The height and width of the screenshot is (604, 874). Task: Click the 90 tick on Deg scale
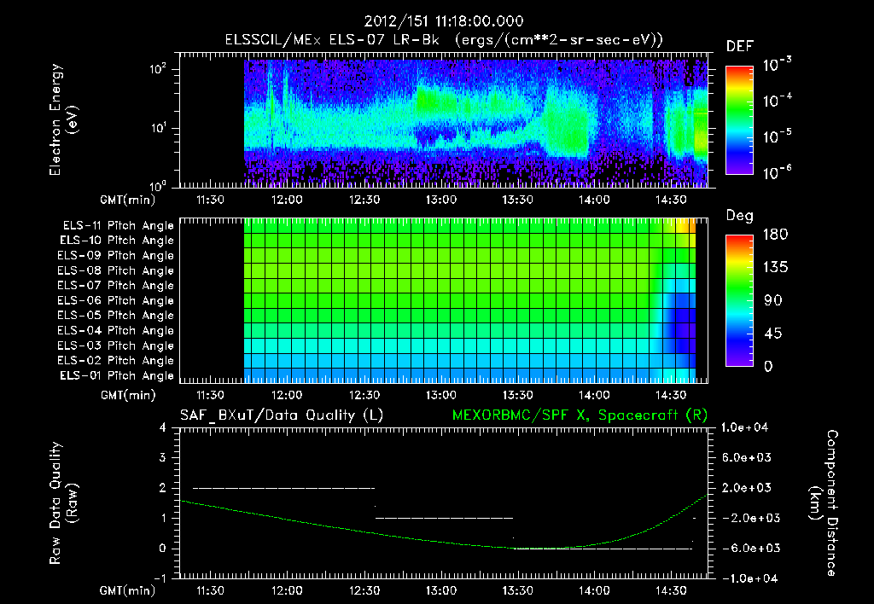tap(773, 301)
